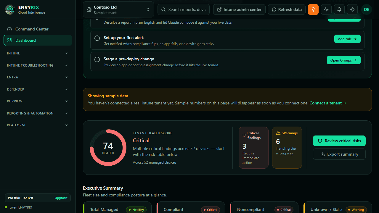Open the DE user avatar

[x=367, y=9]
